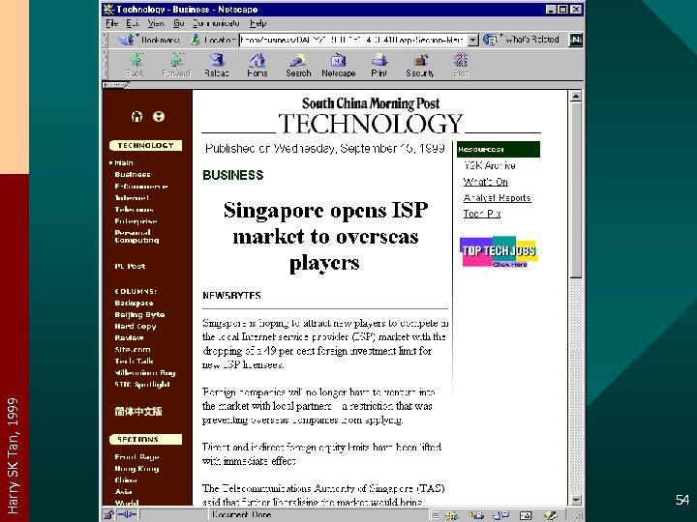
Task: Open the Enterprise sidebar section
Action: [136, 220]
